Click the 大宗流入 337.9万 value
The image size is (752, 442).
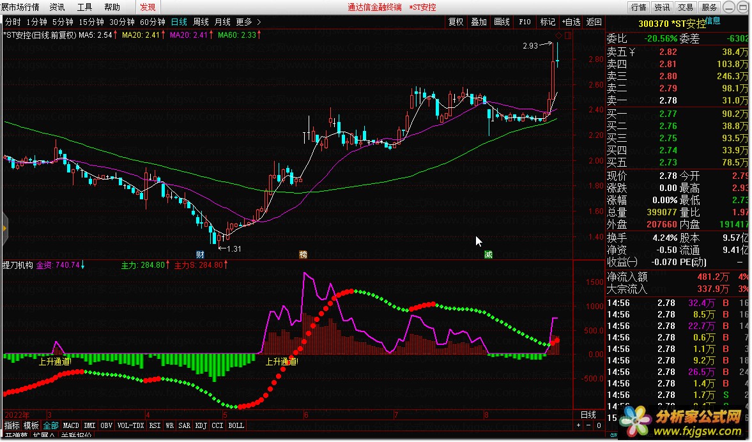(x=712, y=289)
